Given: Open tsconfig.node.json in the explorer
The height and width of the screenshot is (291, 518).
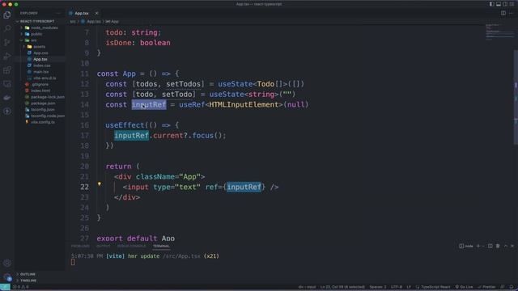Looking at the screenshot, I should 48,116.
